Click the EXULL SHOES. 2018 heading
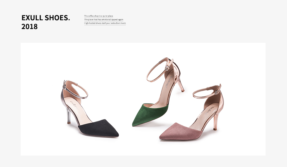Screen dimensions: 287x167 click(46, 22)
